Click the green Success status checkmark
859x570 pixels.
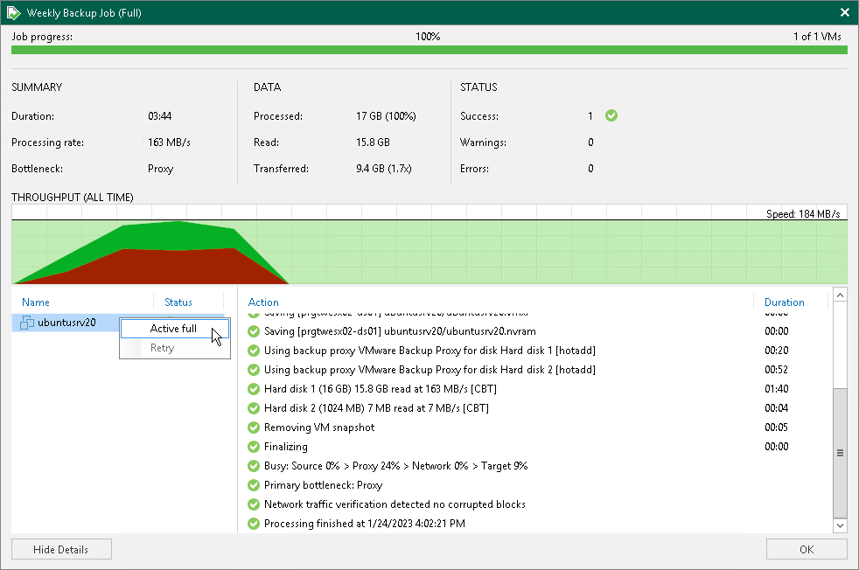(611, 115)
